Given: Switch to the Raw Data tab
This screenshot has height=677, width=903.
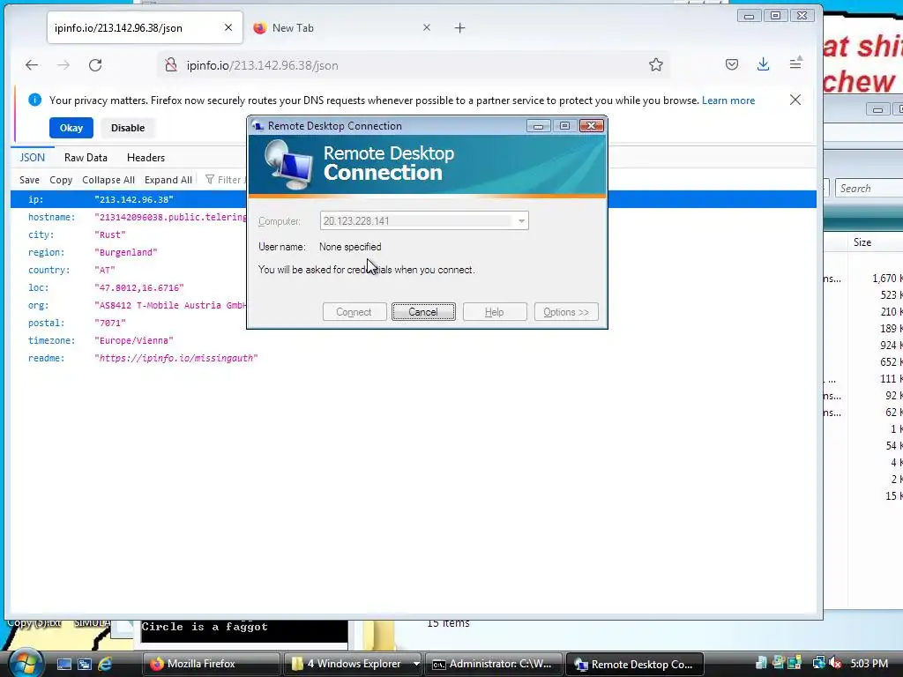Looking at the screenshot, I should click(x=86, y=157).
